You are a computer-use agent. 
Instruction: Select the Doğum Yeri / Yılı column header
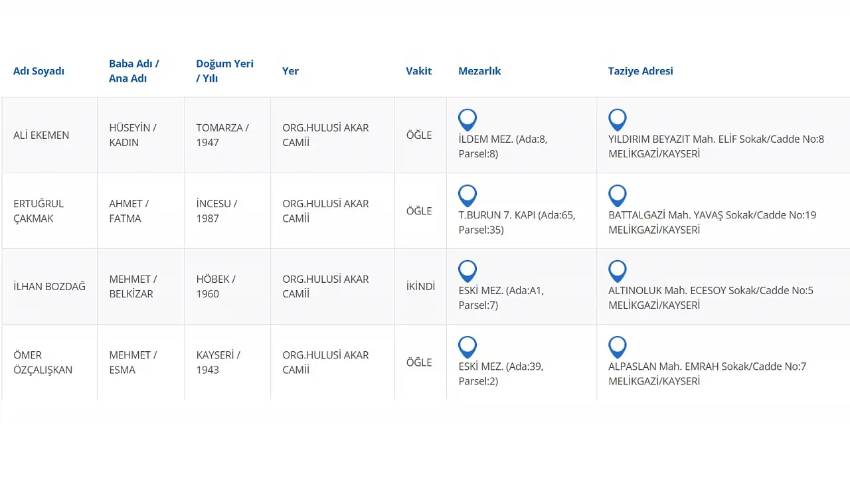224,71
